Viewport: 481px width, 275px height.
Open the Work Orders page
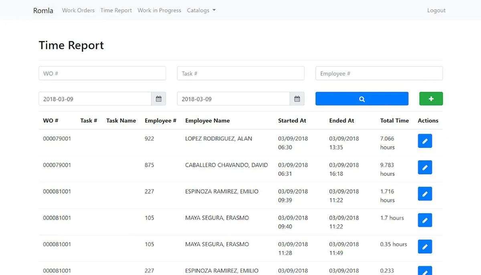coord(78,10)
